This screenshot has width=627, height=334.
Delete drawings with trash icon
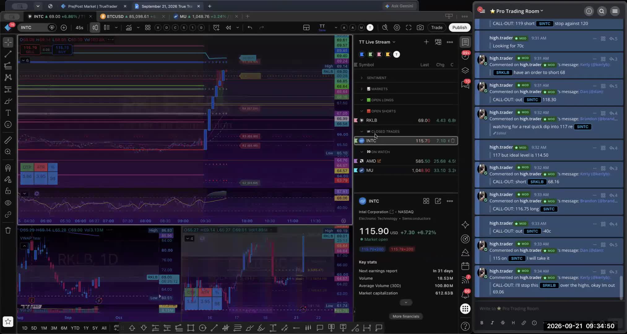tap(8, 230)
